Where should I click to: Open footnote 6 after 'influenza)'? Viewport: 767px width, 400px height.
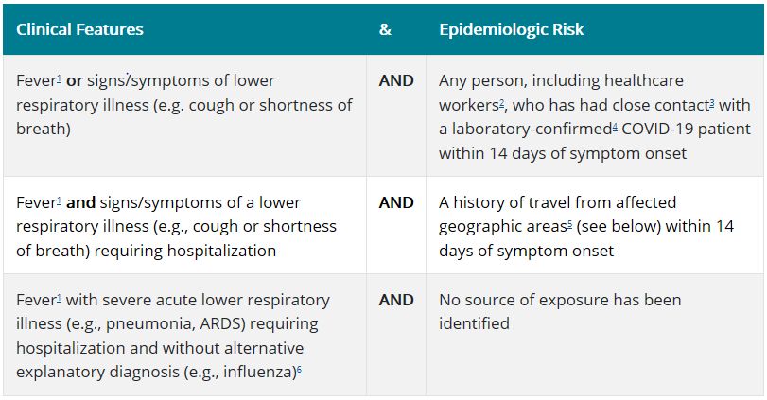[299, 369]
